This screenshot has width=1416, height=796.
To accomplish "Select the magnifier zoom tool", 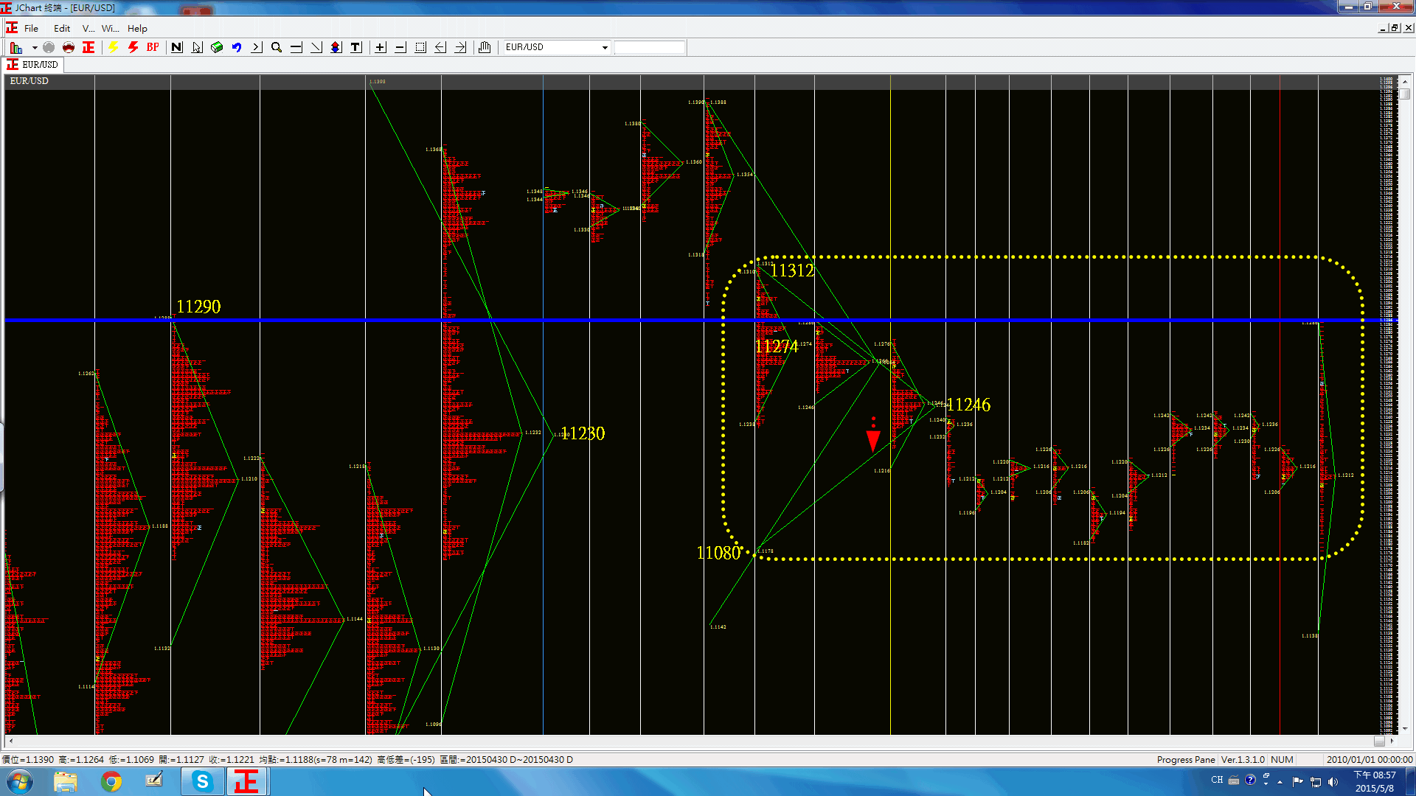I will tap(277, 47).
